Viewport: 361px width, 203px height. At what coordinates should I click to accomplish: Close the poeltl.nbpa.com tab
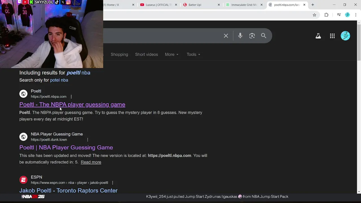(x=304, y=5)
